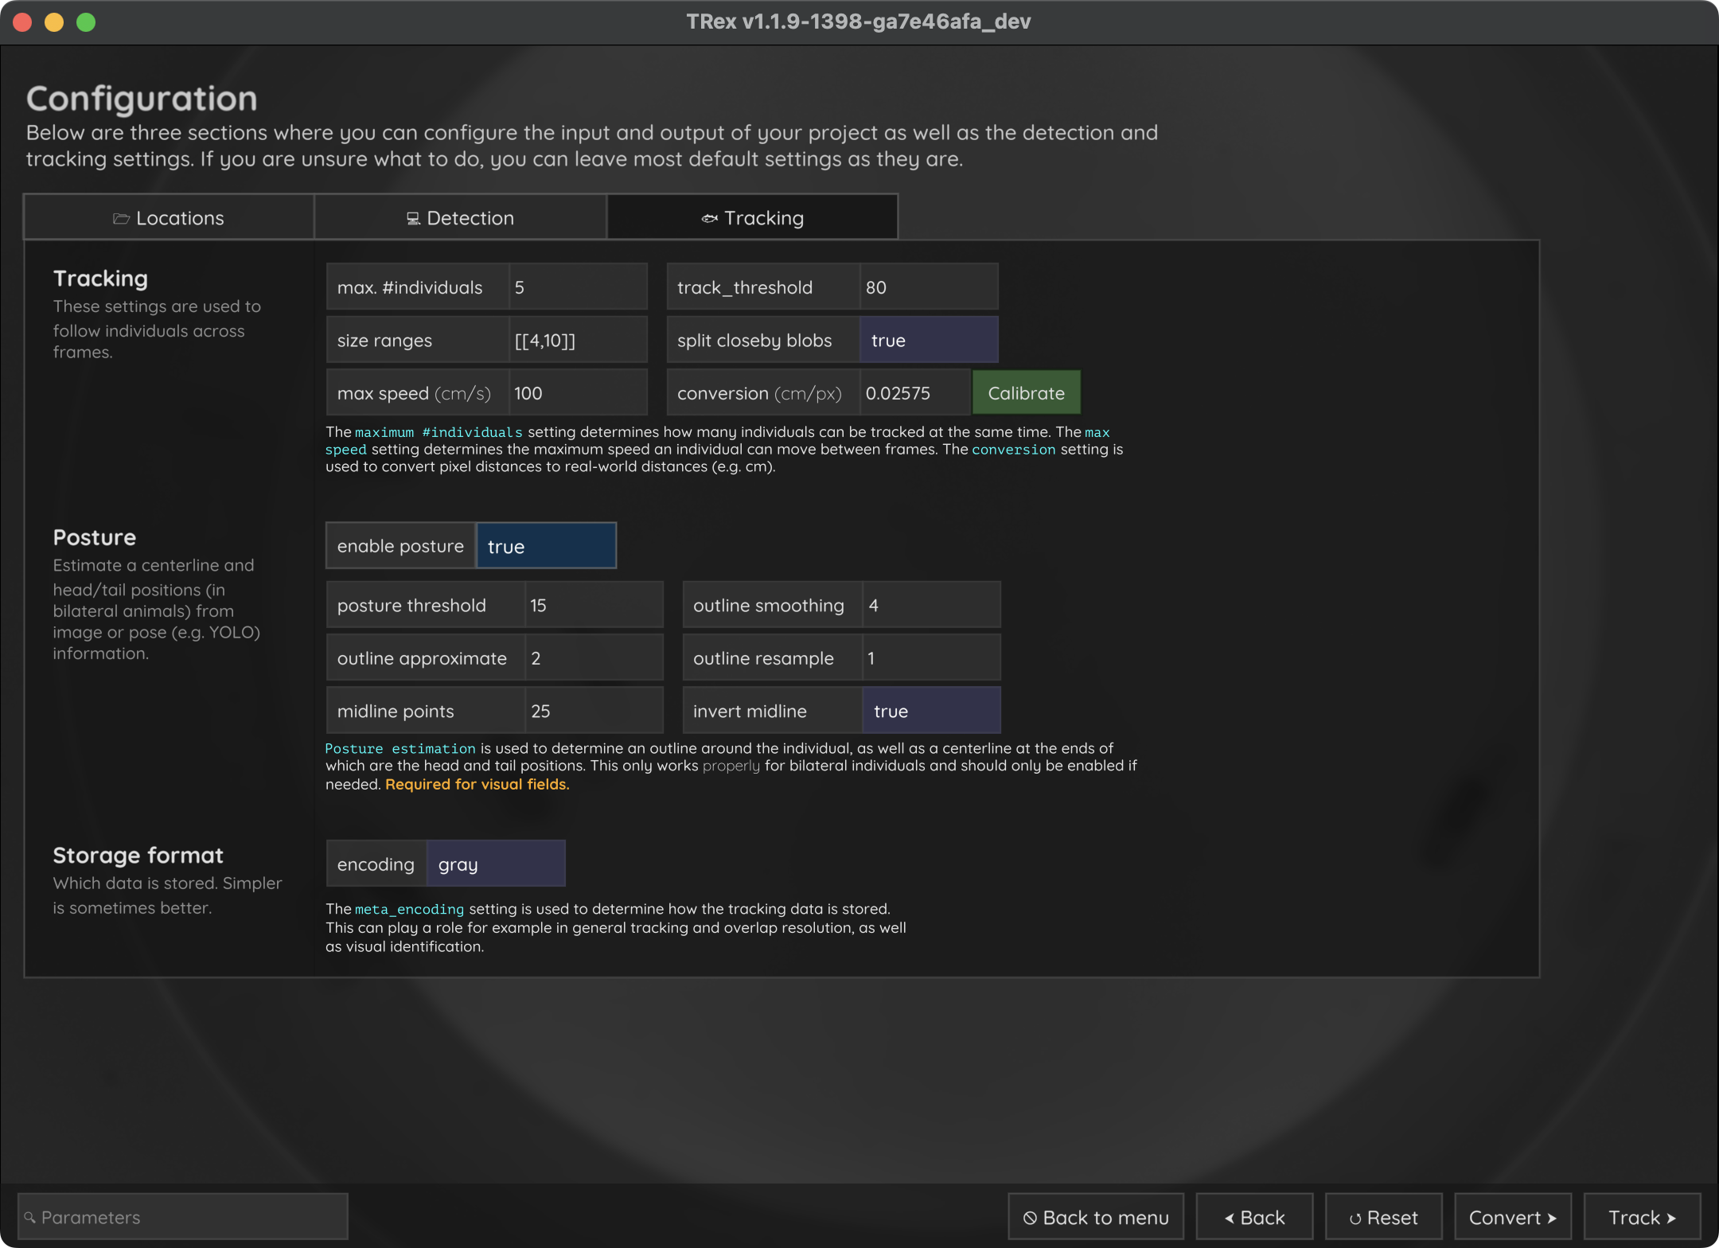The height and width of the screenshot is (1248, 1719).
Task: Click the Convert button
Action: [x=1512, y=1217]
